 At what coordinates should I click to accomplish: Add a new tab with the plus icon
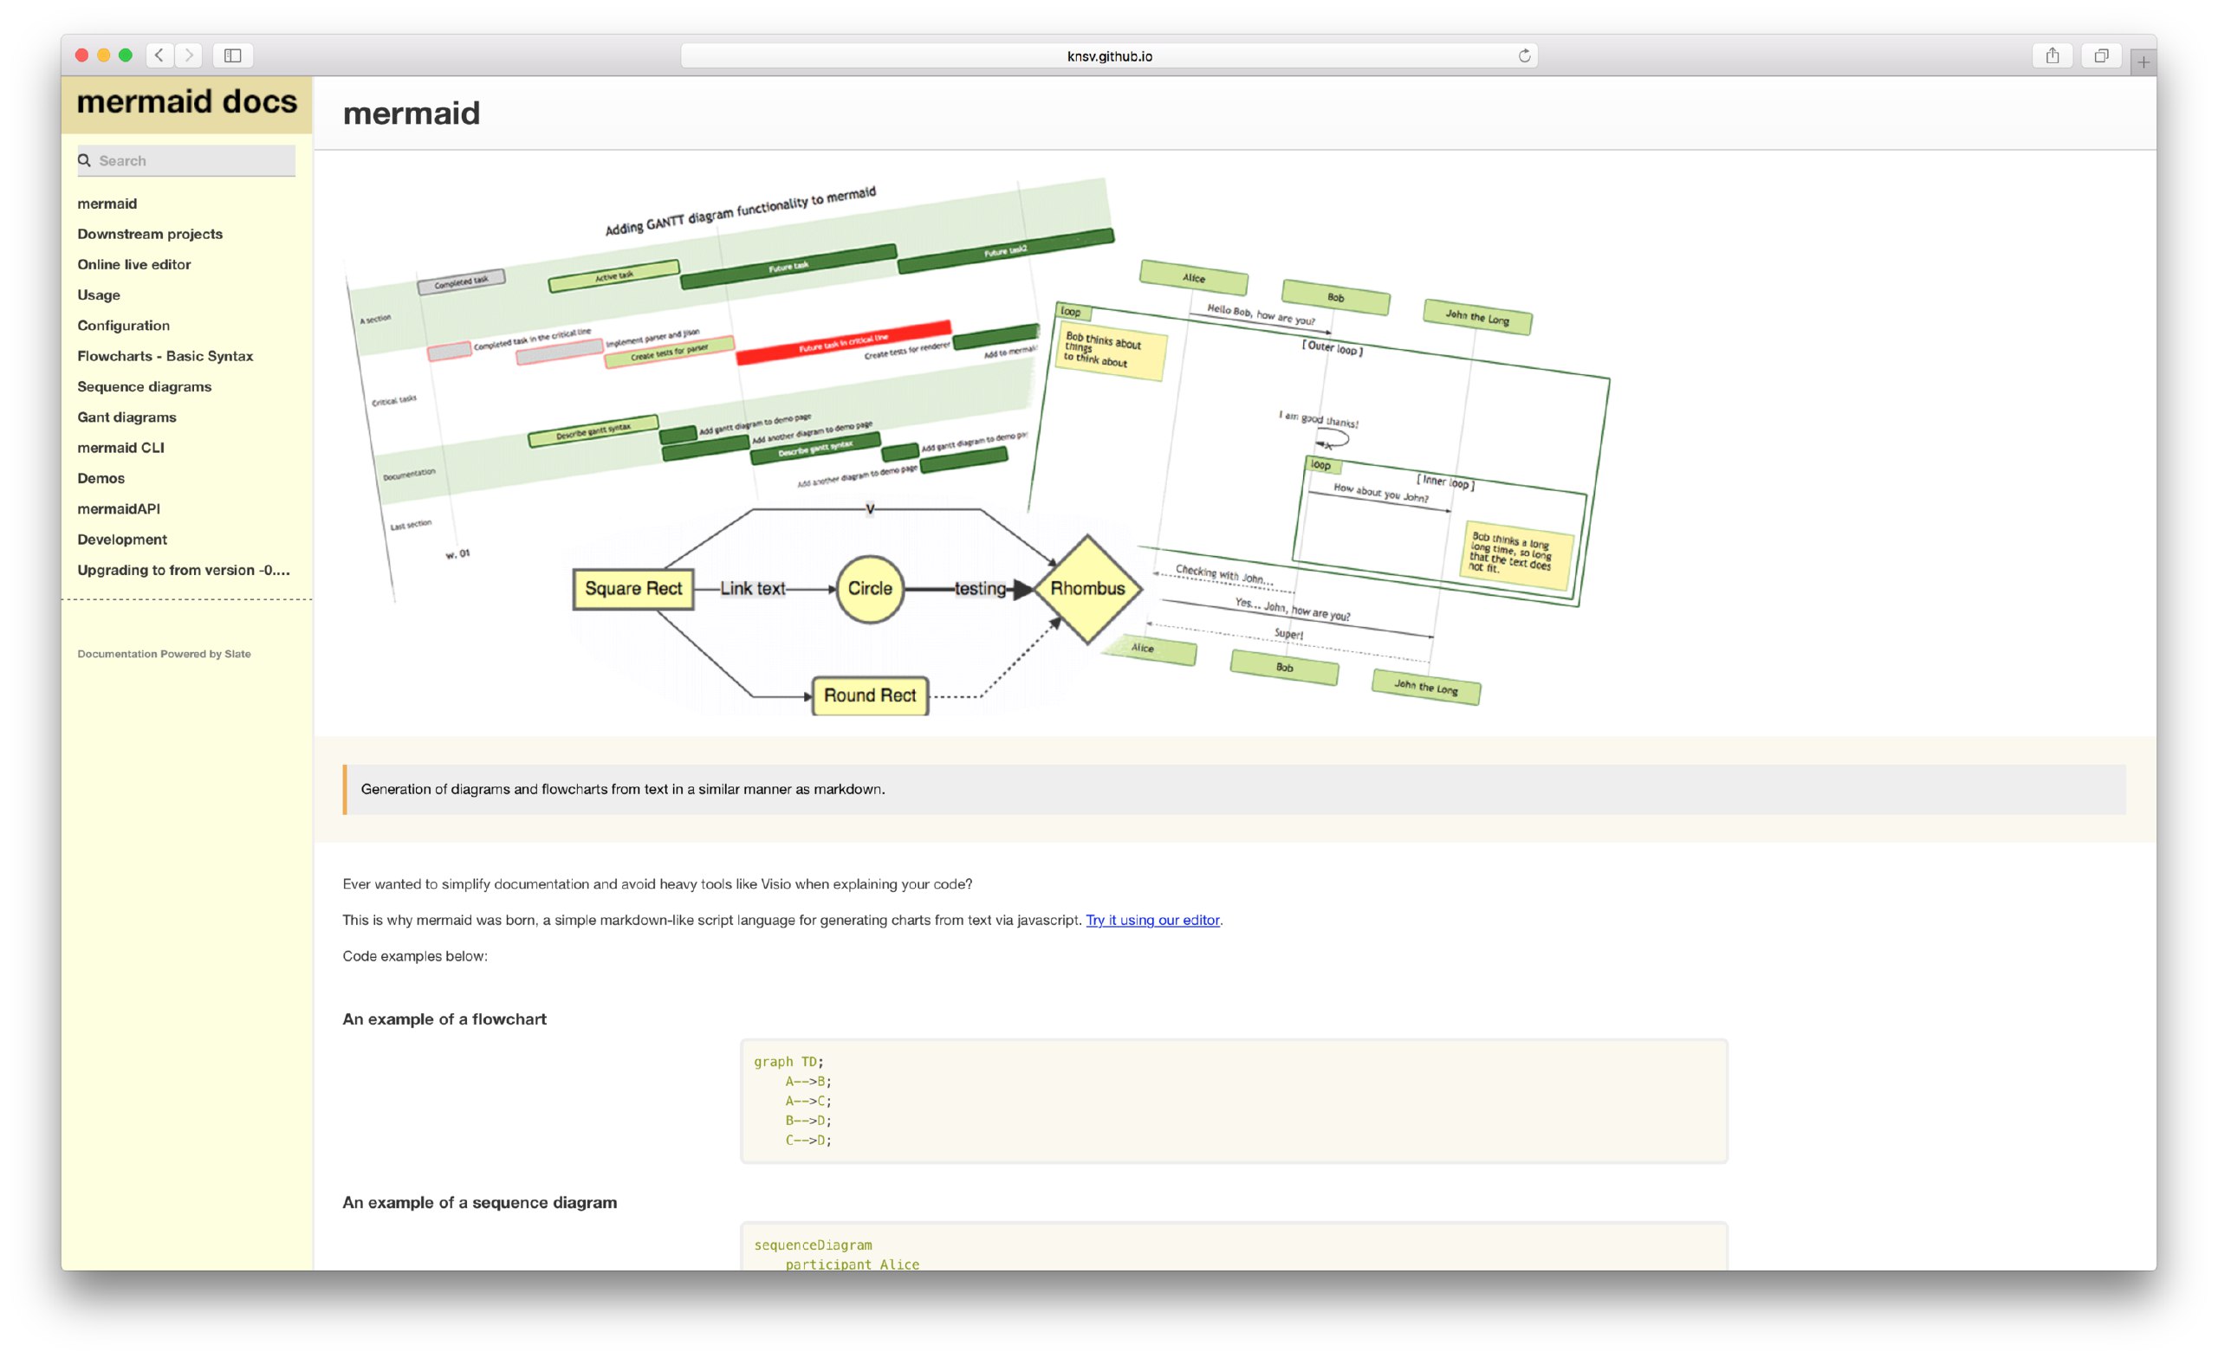pyautogui.click(x=2143, y=62)
